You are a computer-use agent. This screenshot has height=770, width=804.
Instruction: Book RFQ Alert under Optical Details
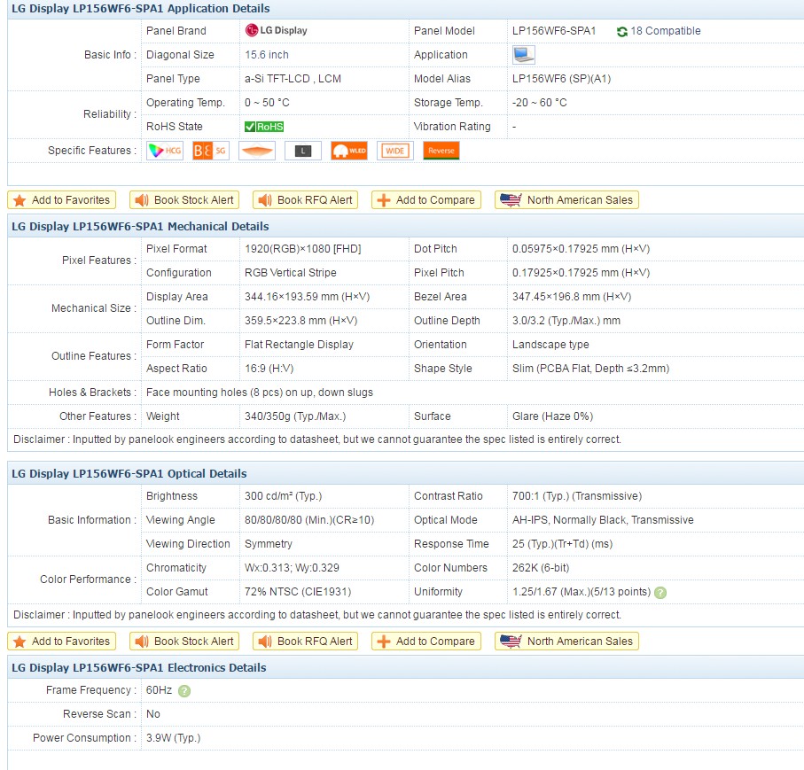coord(305,642)
